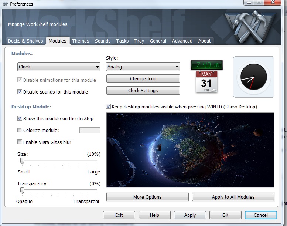This screenshot has width=287, height=226.
Task: Open the Clock modules dropdown
Action: tap(59, 67)
